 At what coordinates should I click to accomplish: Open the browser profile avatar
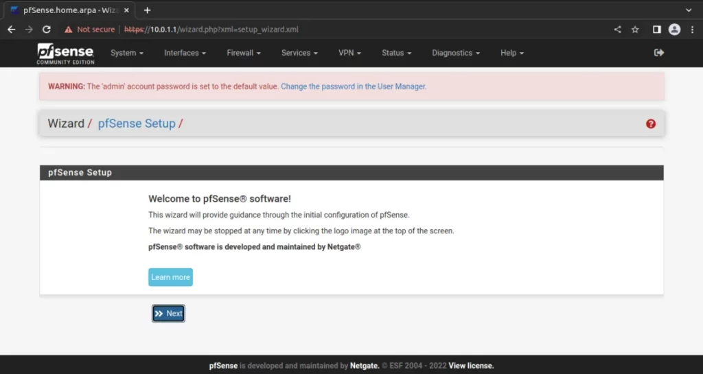tap(674, 30)
